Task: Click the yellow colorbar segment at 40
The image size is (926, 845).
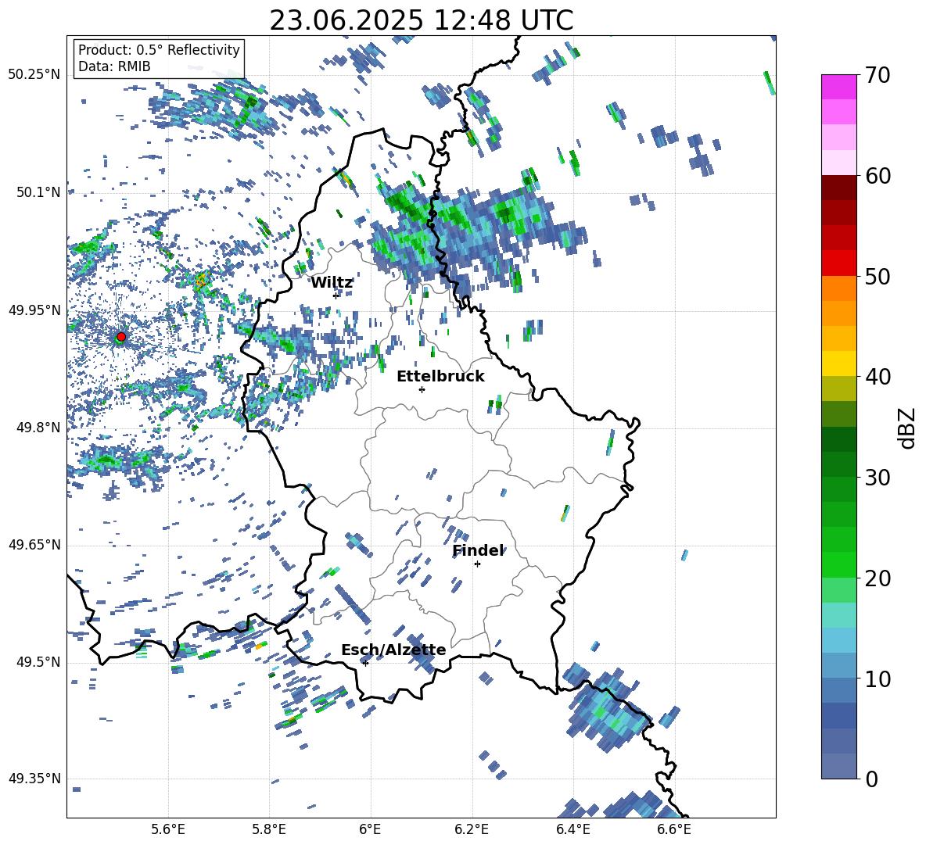Action: coord(838,363)
